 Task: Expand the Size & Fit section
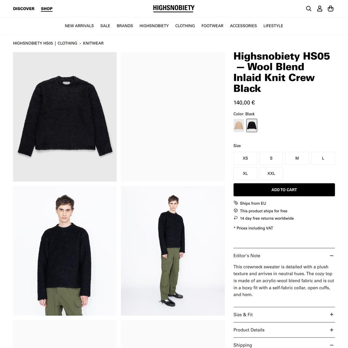tap(284, 315)
